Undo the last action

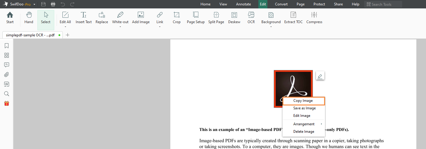63,4
